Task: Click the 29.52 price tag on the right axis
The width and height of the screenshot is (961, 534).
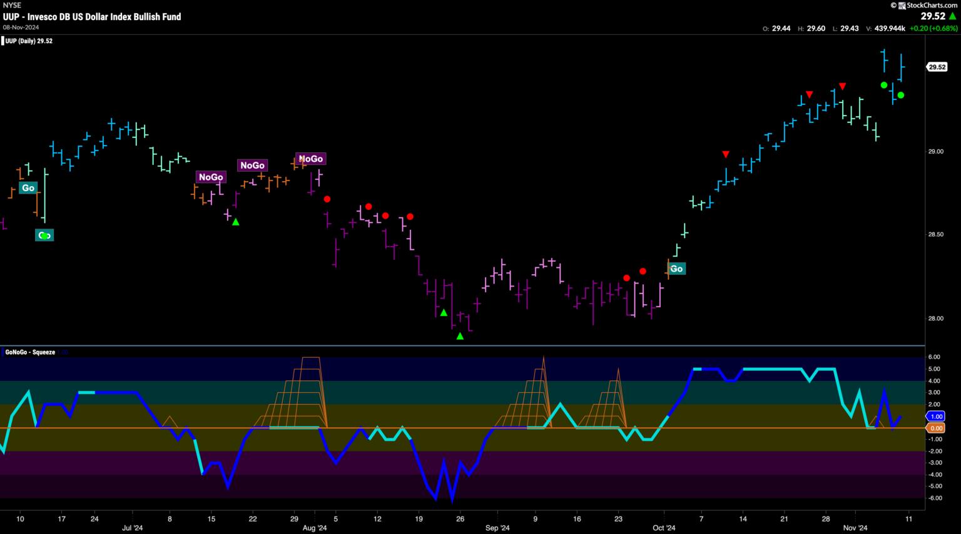Action: point(937,67)
